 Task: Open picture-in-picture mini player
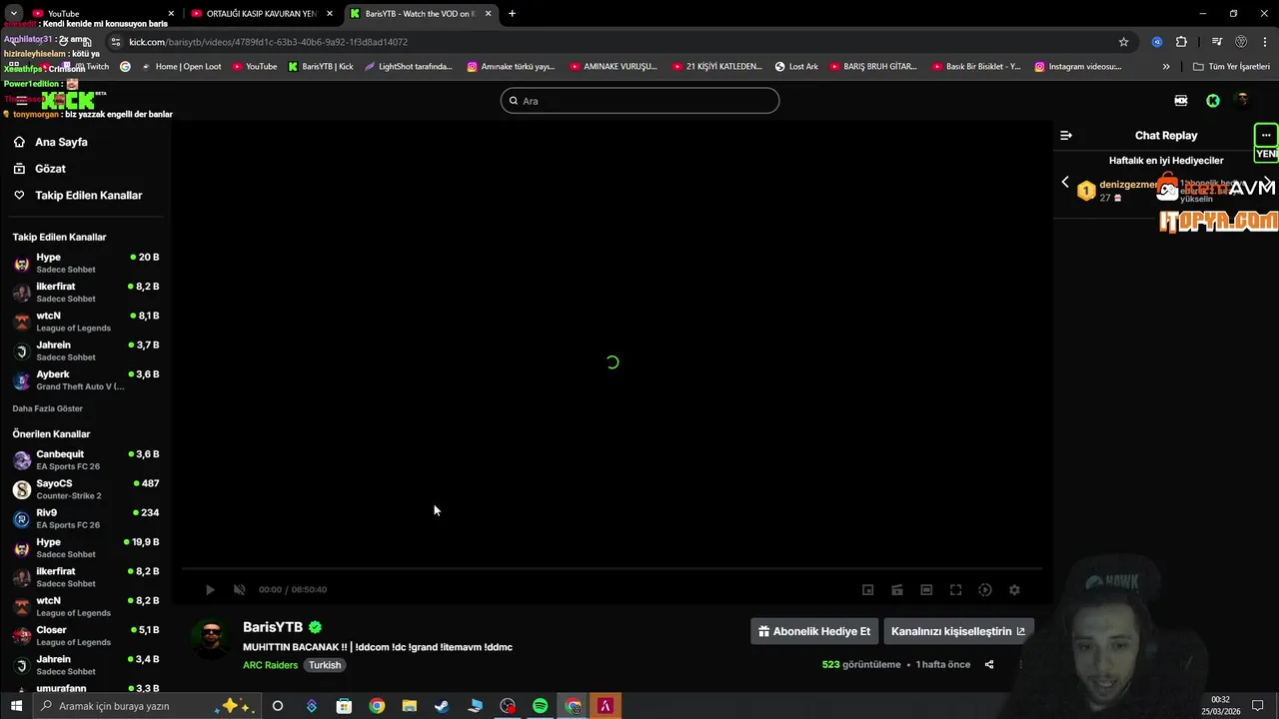point(867,590)
